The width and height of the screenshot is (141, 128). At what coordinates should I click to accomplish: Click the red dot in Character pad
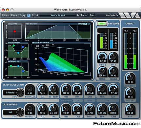15,32
